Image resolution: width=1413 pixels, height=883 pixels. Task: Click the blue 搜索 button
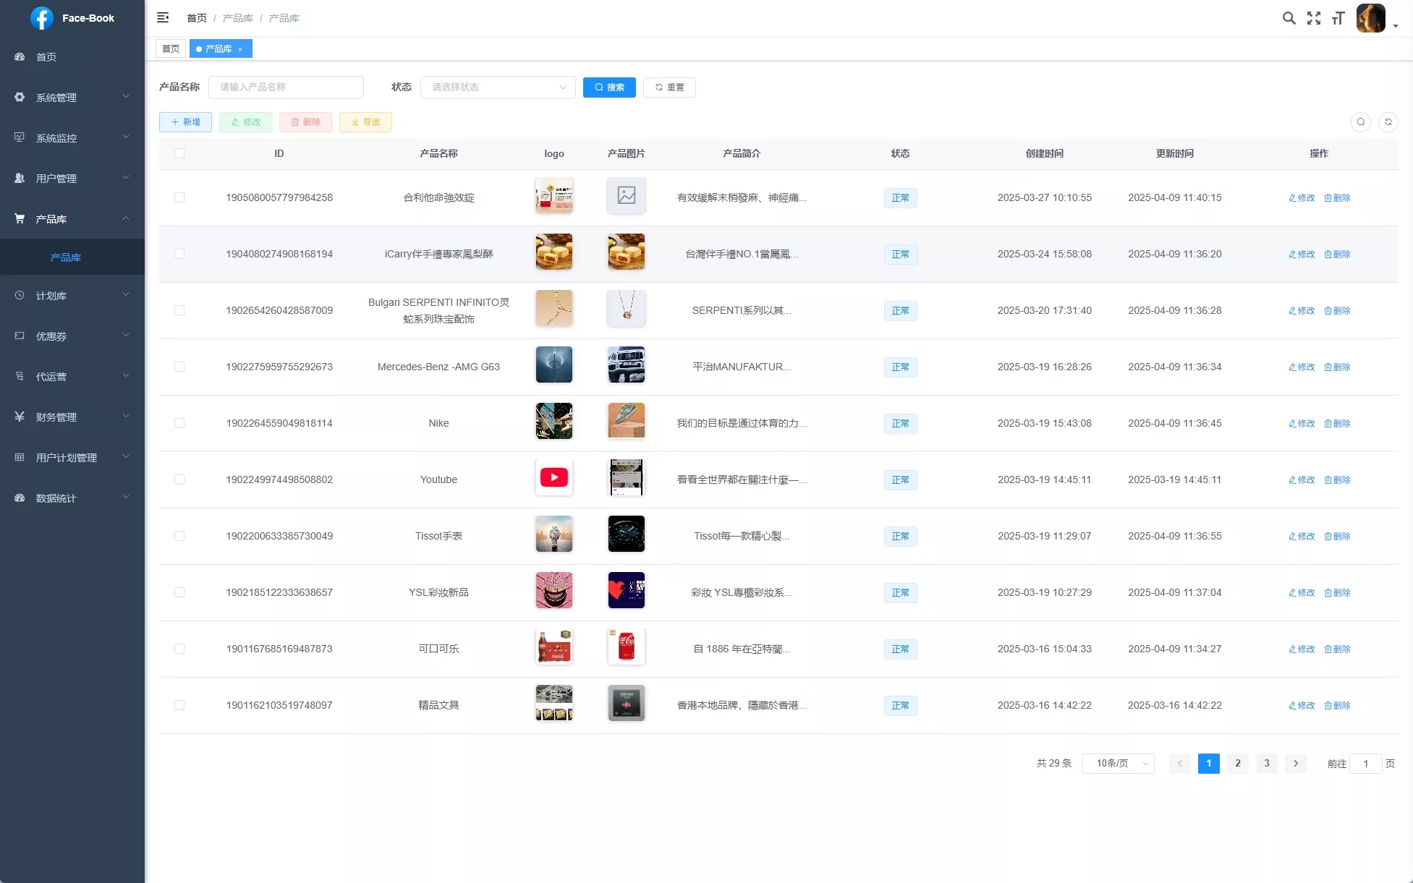(609, 88)
